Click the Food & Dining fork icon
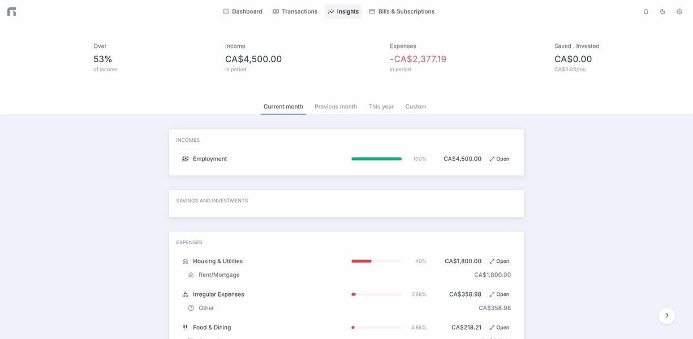This screenshot has height=339, width=693. pyautogui.click(x=185, y=328)
